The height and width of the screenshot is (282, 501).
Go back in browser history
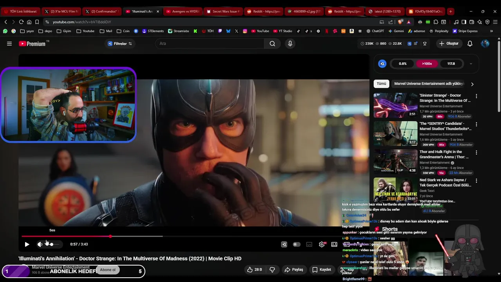5,22
